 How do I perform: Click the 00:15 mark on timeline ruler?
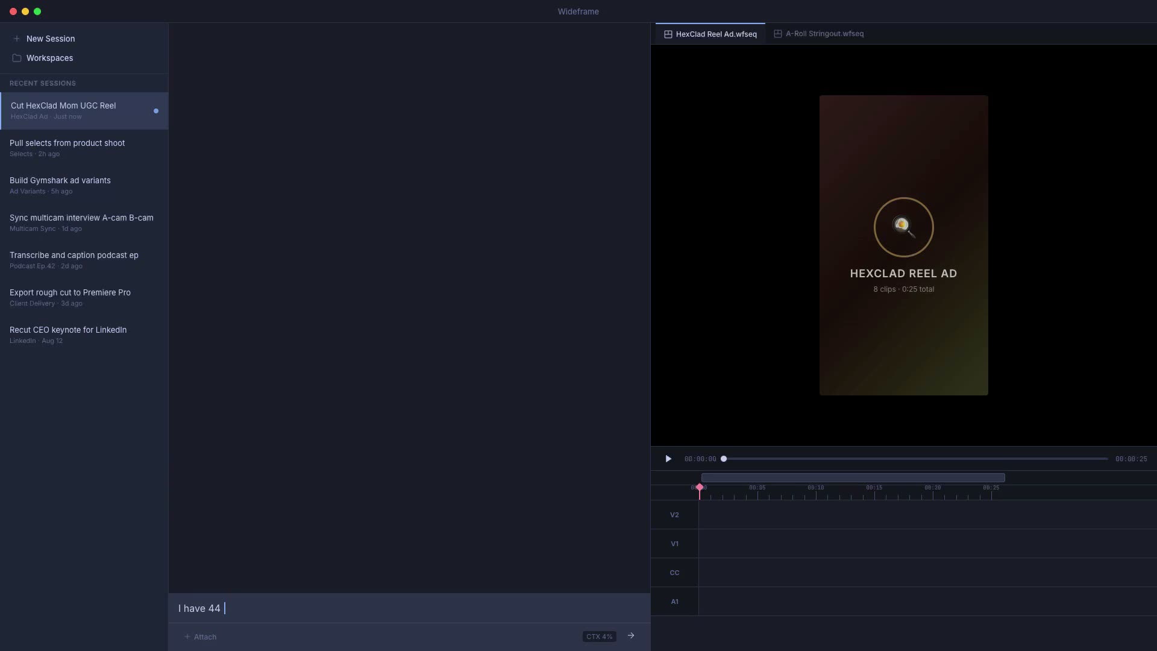[874, 488]
